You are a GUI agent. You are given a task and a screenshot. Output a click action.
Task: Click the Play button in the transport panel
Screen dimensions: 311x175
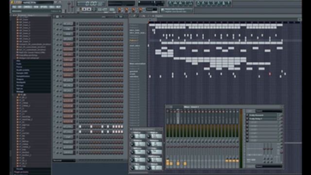(x=85, y=9)
